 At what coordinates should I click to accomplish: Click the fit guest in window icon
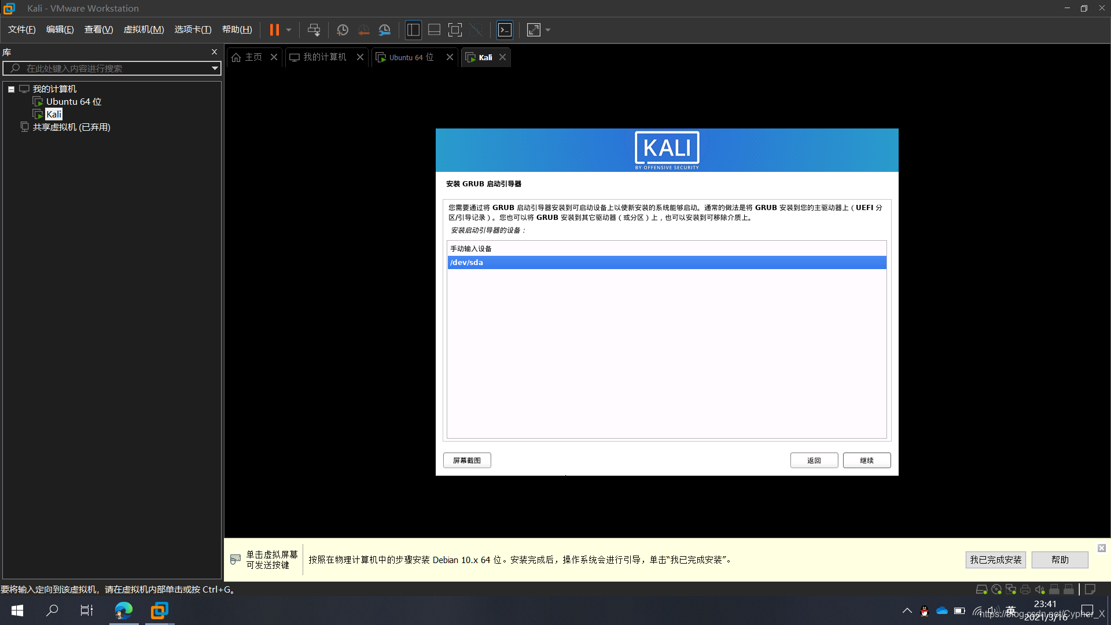pyautogui.click(x=534, y=30)
